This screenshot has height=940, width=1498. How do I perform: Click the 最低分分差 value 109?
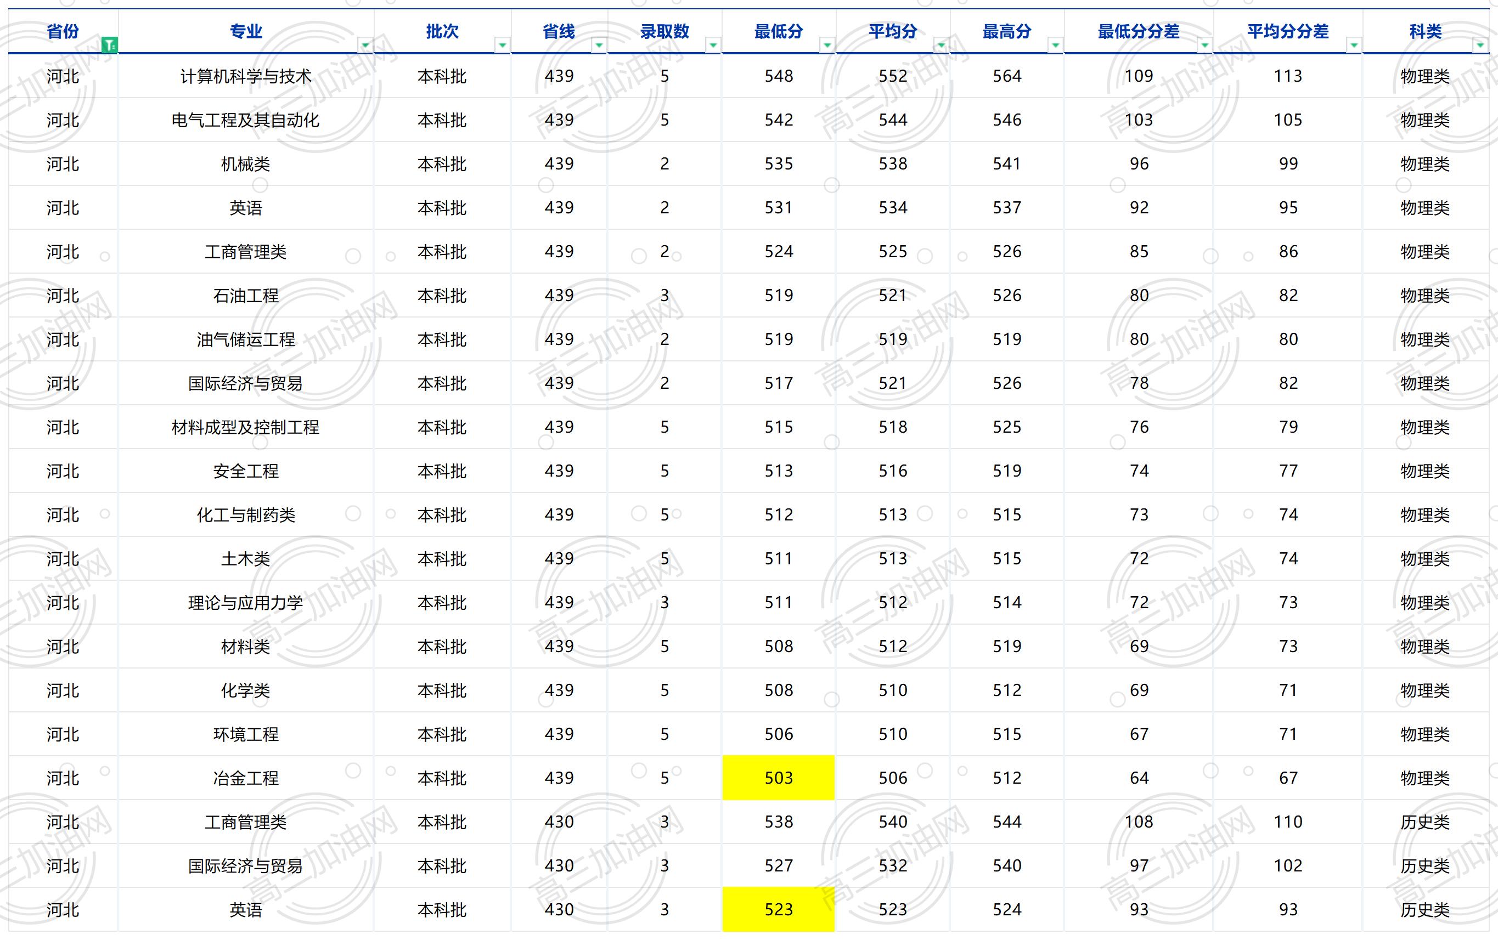(x=1139, y=76)
